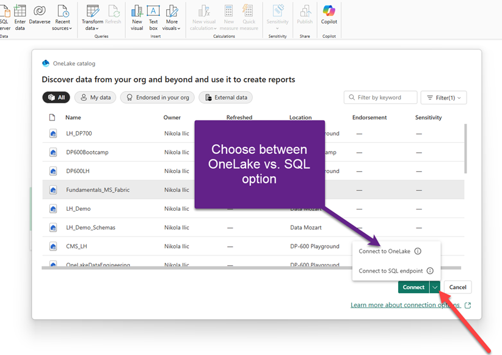Viewport: 502px width, 355px height.
Task: Sort by the Owner column header
Action: [x=172, y=117]
